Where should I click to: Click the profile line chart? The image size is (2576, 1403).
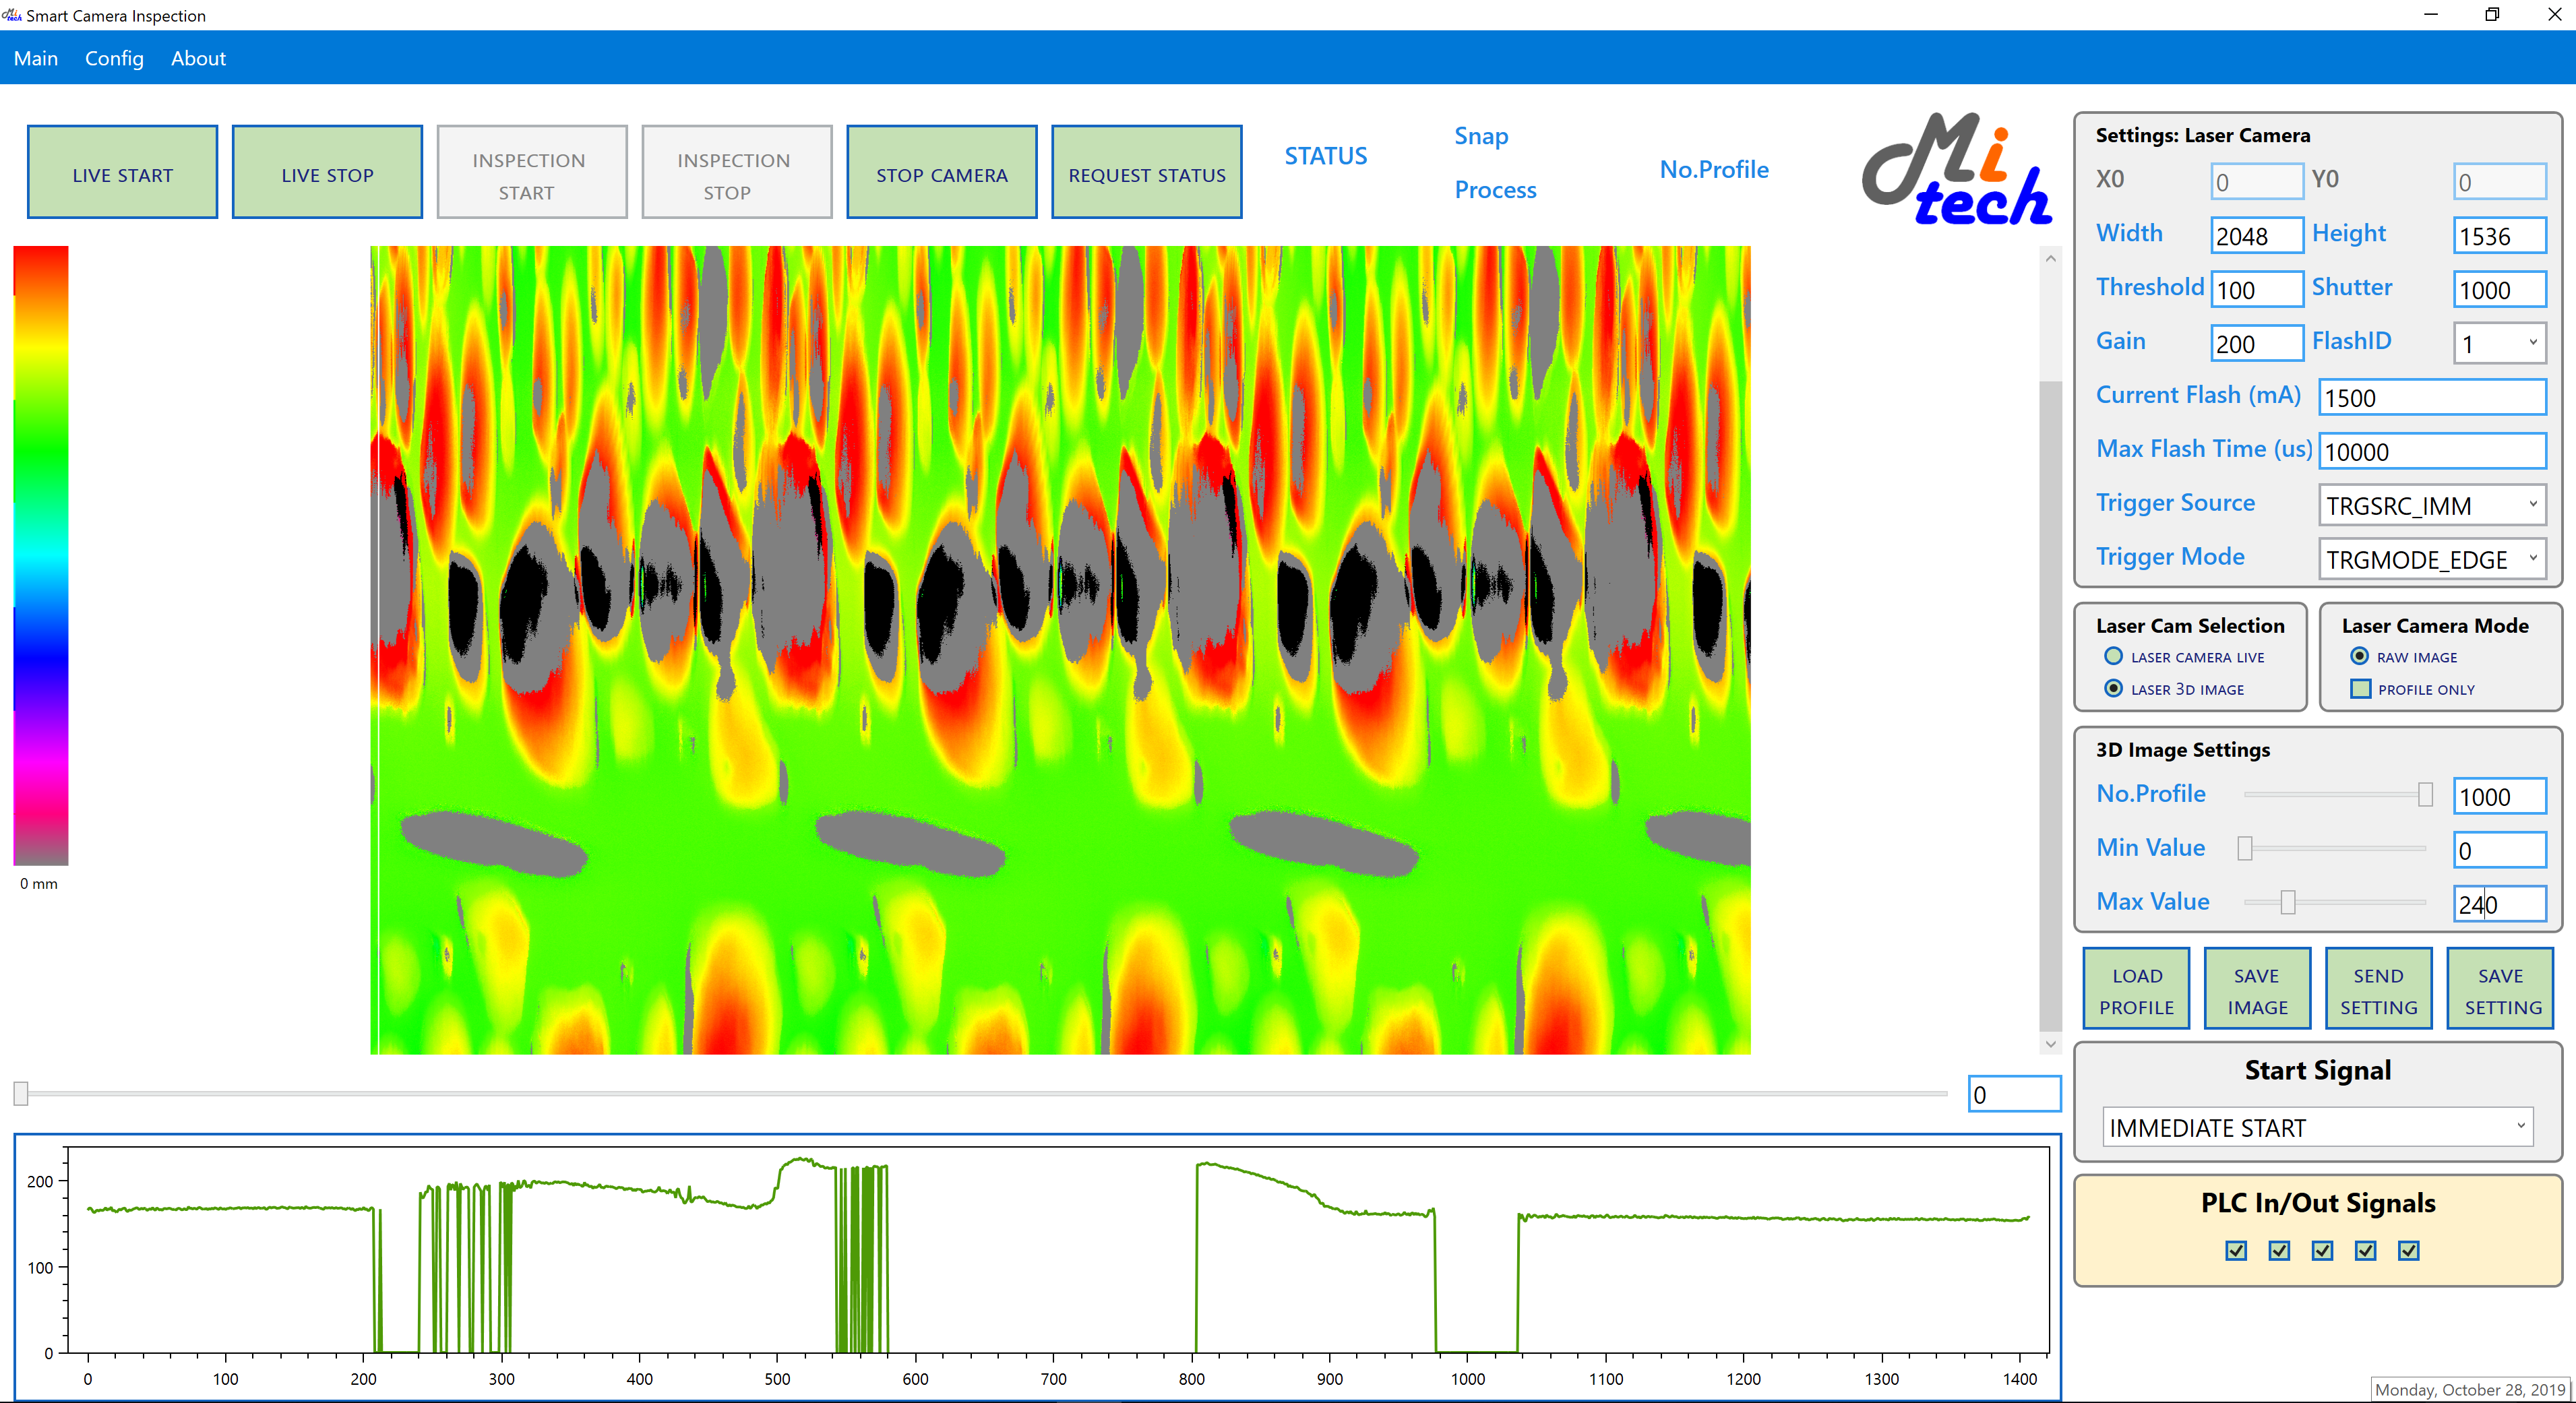[x=1038, y=1266]
